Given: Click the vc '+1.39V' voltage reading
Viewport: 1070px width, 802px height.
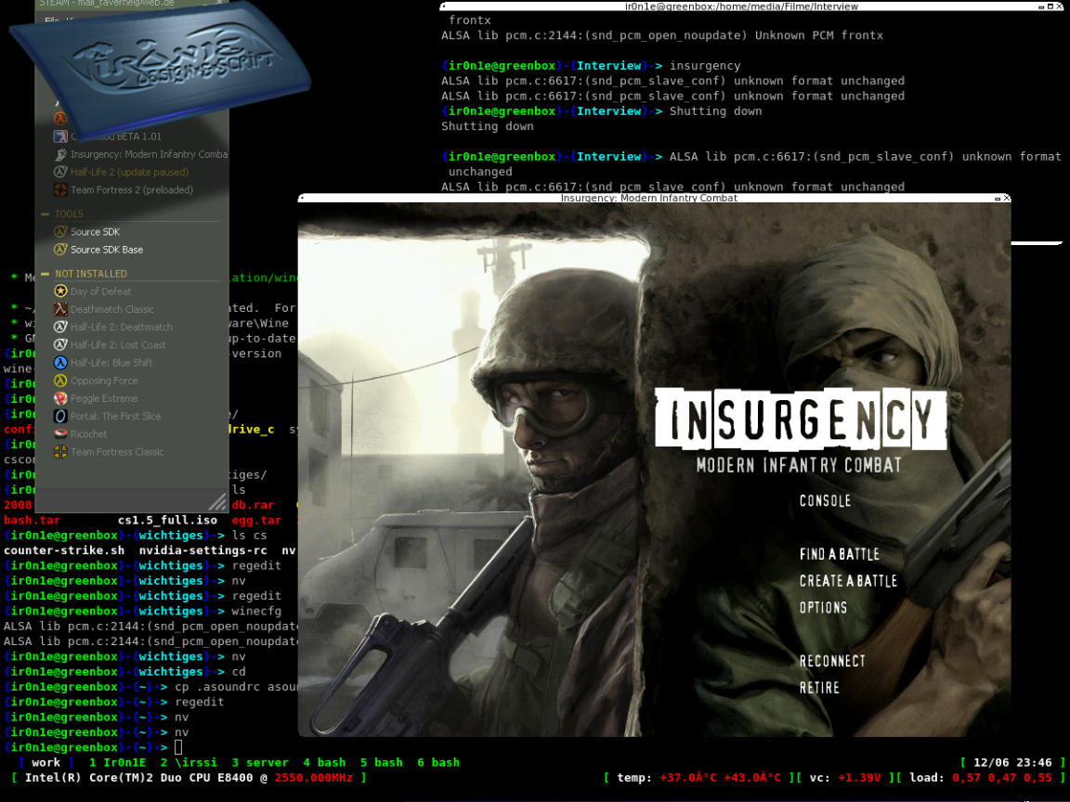Looking at the screenshot, I should (x=859, y=778).
